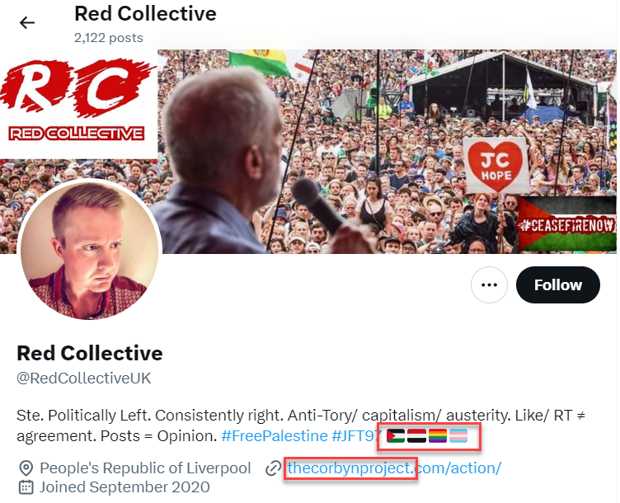620x503 pixels.
Task: Click the #FreePalestine hashtag
Action: click(x=274, y=436)
